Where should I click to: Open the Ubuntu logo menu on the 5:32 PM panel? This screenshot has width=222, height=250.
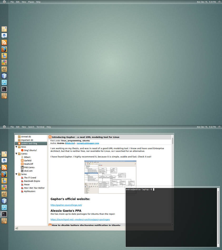(4, 127)
